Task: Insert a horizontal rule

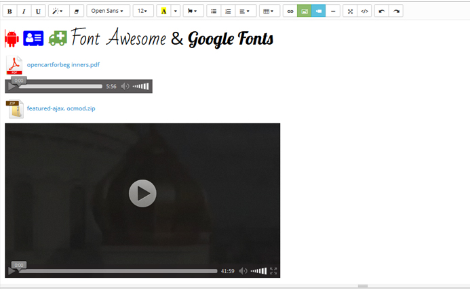Action: tap(333, 11)
